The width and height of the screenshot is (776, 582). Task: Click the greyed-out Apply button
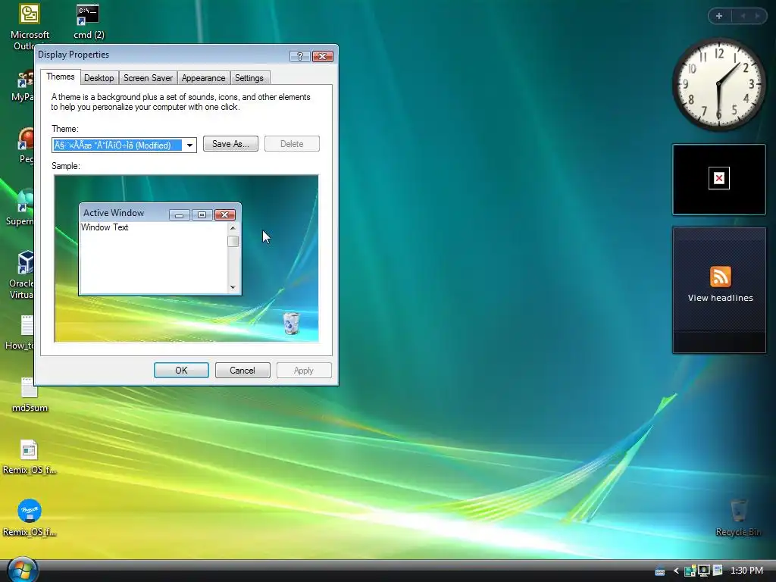pyautogui.click(x=304, y=370)
